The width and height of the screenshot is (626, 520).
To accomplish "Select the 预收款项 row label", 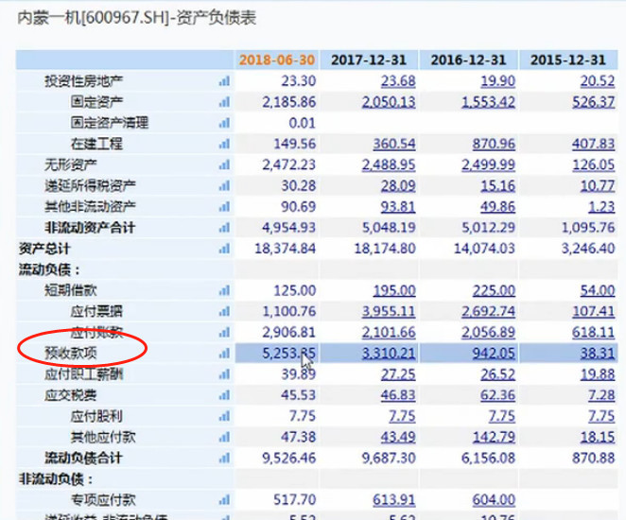I will click(71, 354).
